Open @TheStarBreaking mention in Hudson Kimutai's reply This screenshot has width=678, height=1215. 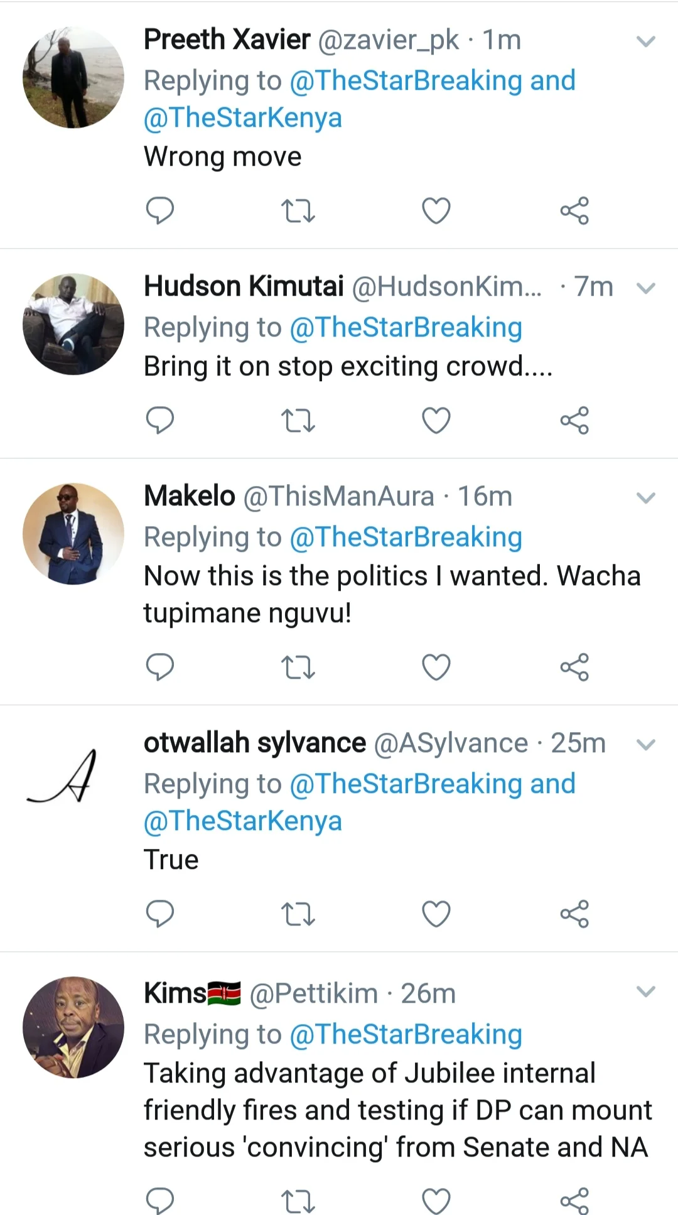point(406,327)
